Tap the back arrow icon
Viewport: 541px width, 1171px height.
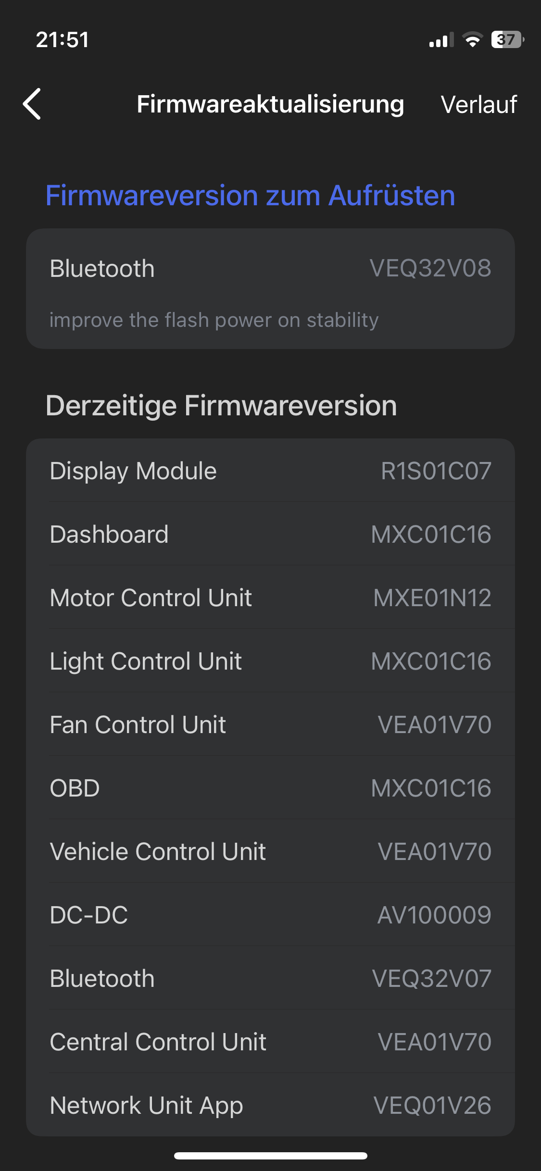32,104
